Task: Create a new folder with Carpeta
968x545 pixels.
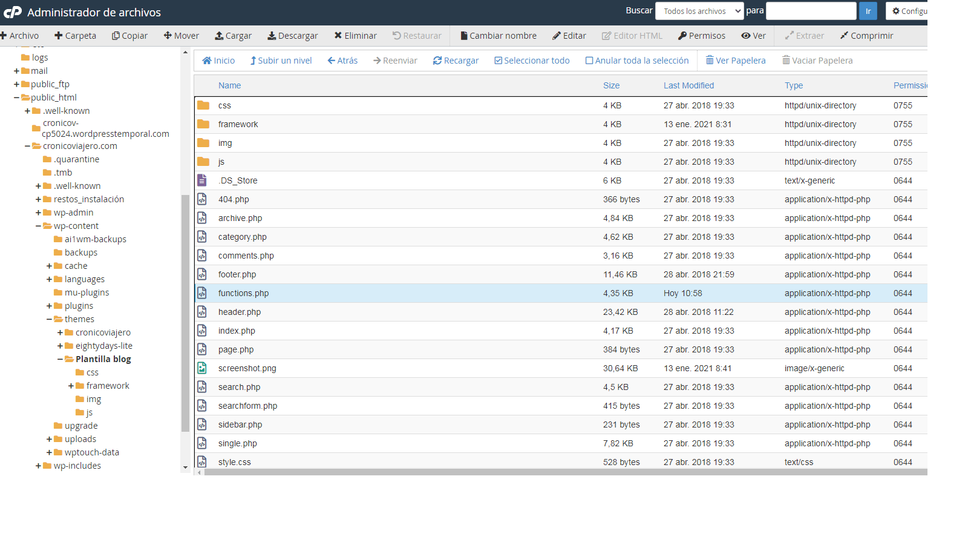Action: click(x=75, y=36)
